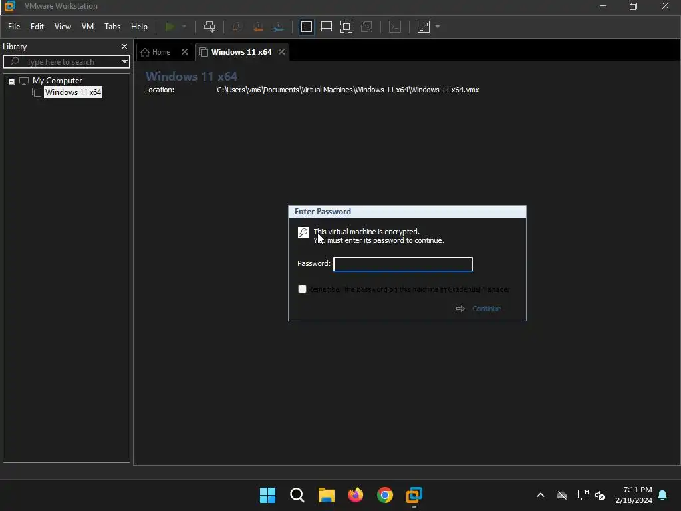Image resolution: width=681 pixels, height=511 pixels.
Task: Click the Take Snapshot toolbar icon
Action: (237, 27)
